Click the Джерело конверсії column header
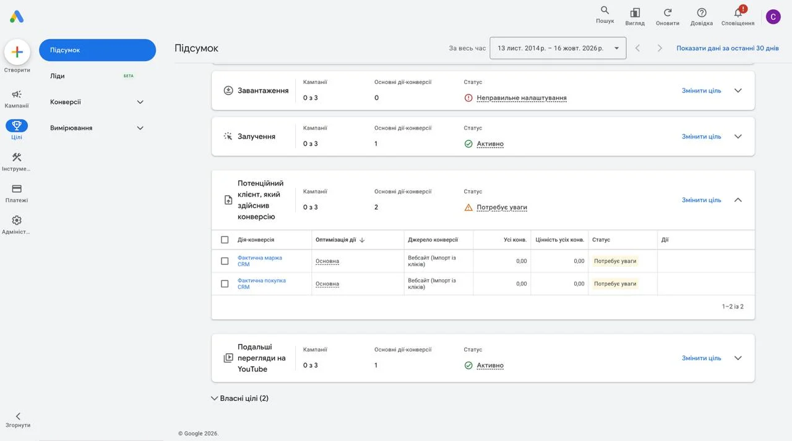Viewport: 792px width, 441px height. (433, 240)
